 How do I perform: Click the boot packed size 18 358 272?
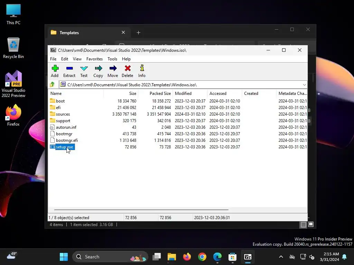pos(161,101)
